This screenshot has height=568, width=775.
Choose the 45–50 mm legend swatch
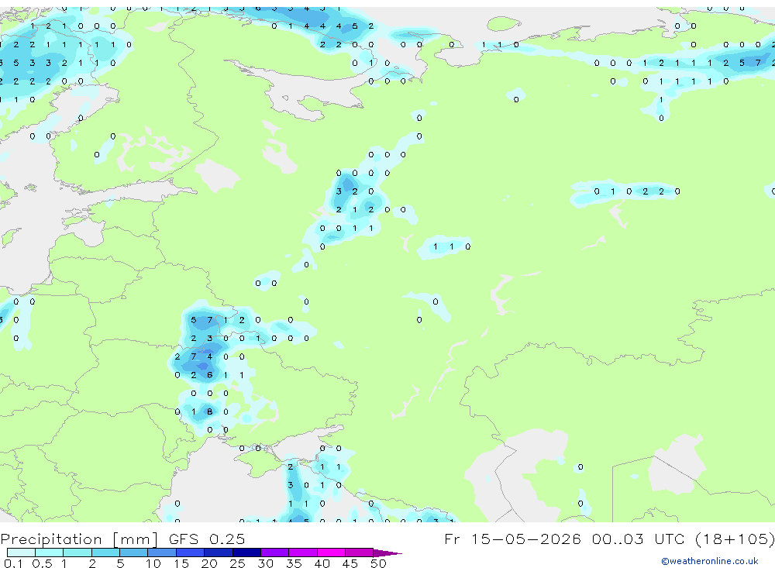click(x=360, y=553)
